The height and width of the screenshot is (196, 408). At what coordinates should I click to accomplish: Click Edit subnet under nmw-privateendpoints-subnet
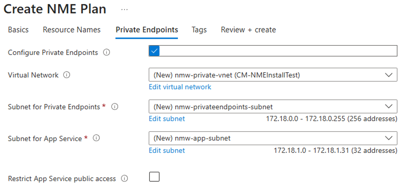tap(166, 119)
